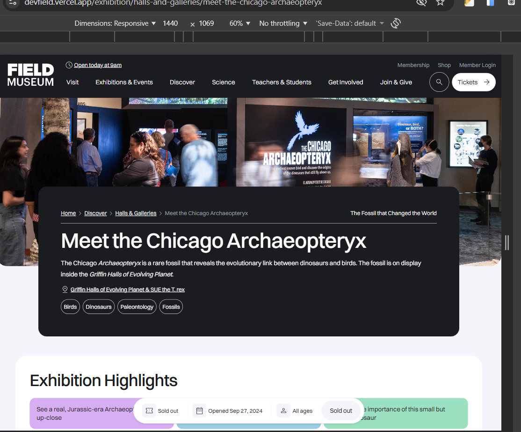Image resolution: width=521 pixels, height=432 pixels.
Task: Click the crossed-eye icon in address bar
Action: click(x=421, y=3)
